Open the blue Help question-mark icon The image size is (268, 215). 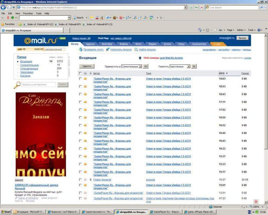[x=259, y=30]
